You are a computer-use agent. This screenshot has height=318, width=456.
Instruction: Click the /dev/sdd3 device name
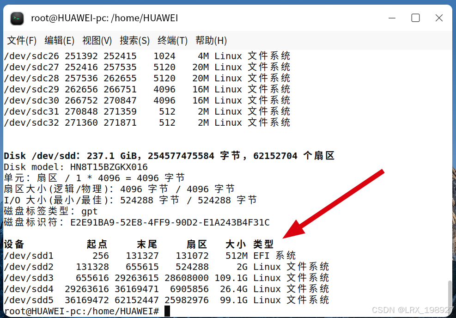pos(29,278)
